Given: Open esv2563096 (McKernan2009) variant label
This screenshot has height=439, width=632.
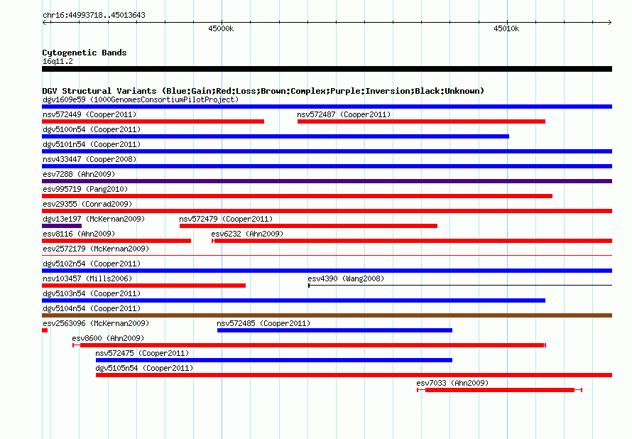Looking at the screenshot, I should 96,323.
